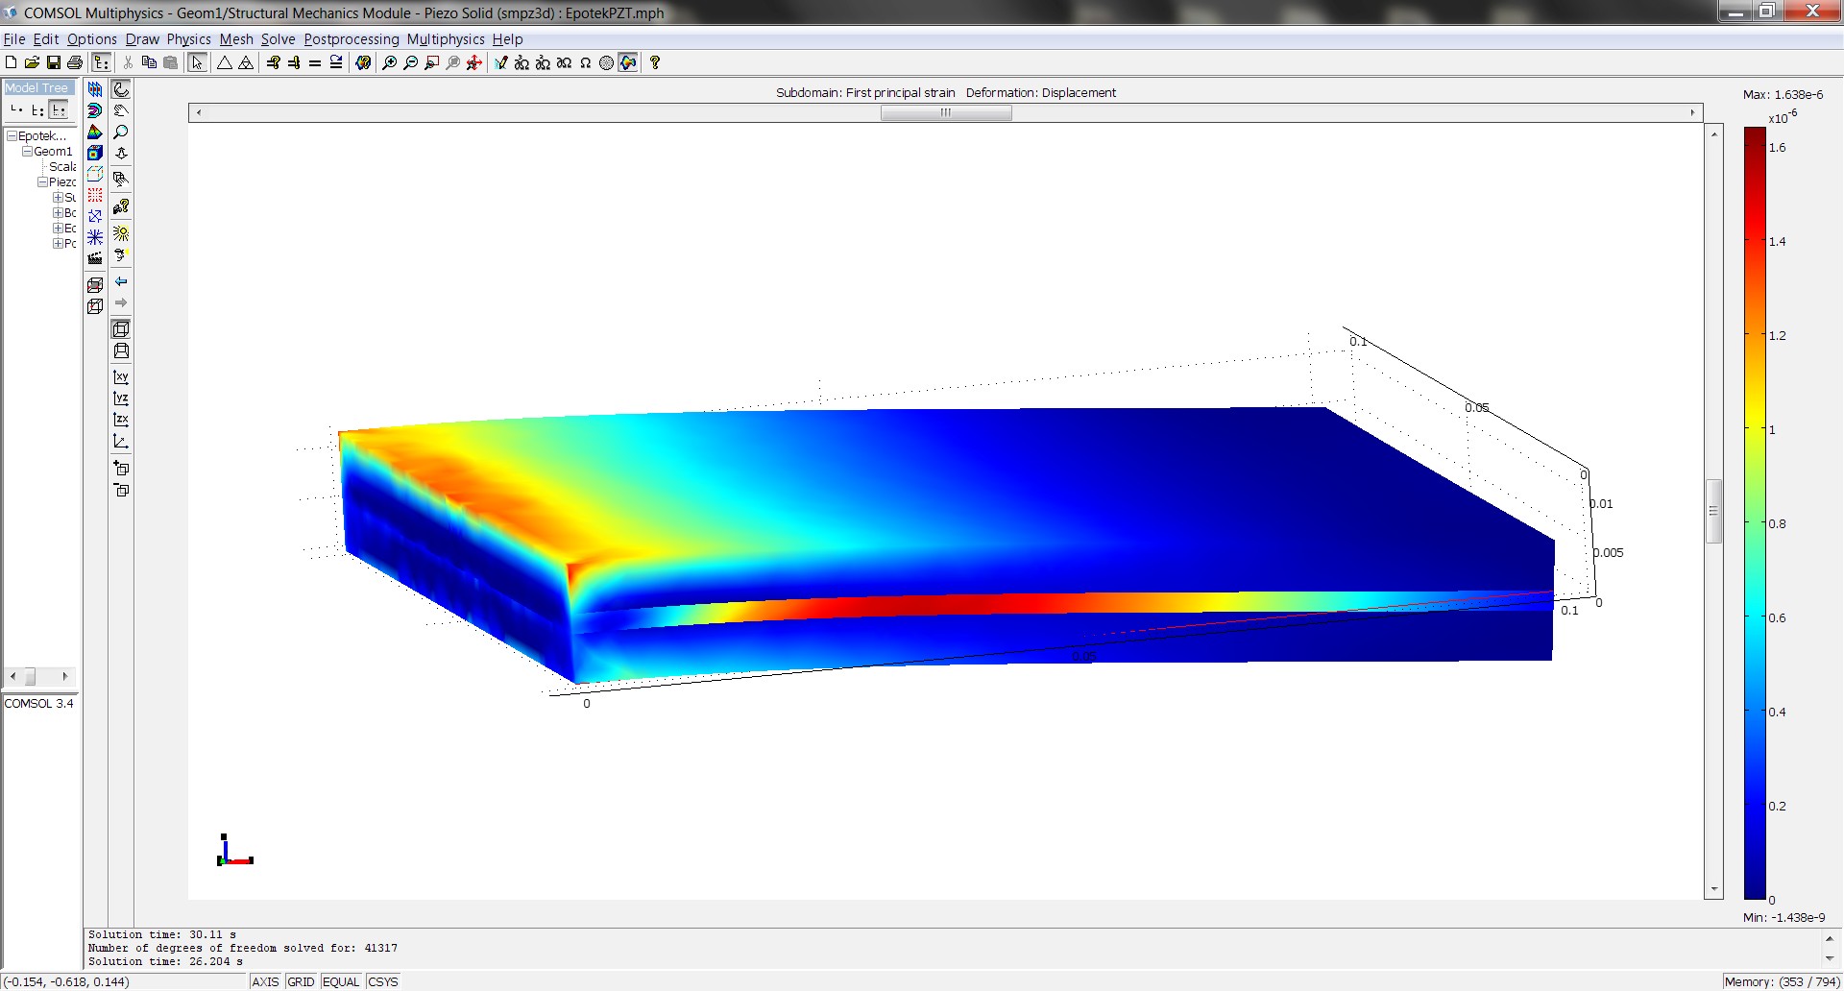Zoom in on the plot
This screenshot has width=1844, height=991.
click(389, 62)
